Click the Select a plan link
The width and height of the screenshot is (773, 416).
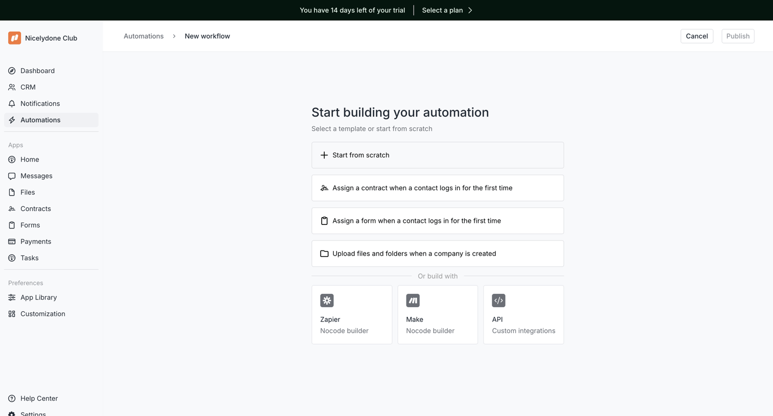click(x=442, y=10)
